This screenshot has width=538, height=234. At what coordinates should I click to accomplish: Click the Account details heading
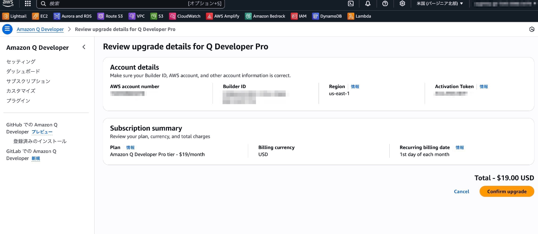[134, 67]
